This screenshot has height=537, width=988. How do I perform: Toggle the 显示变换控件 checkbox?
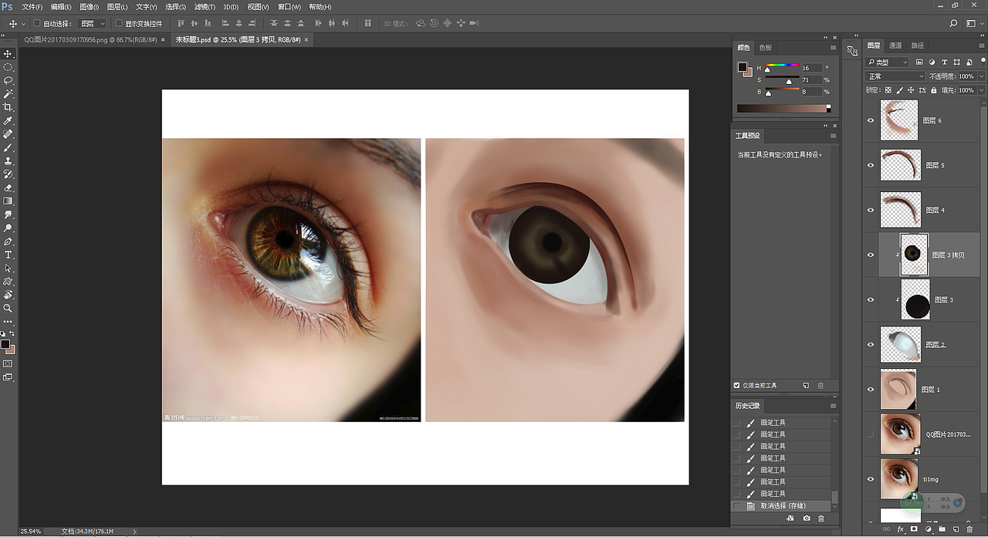[x=118, y=24]
